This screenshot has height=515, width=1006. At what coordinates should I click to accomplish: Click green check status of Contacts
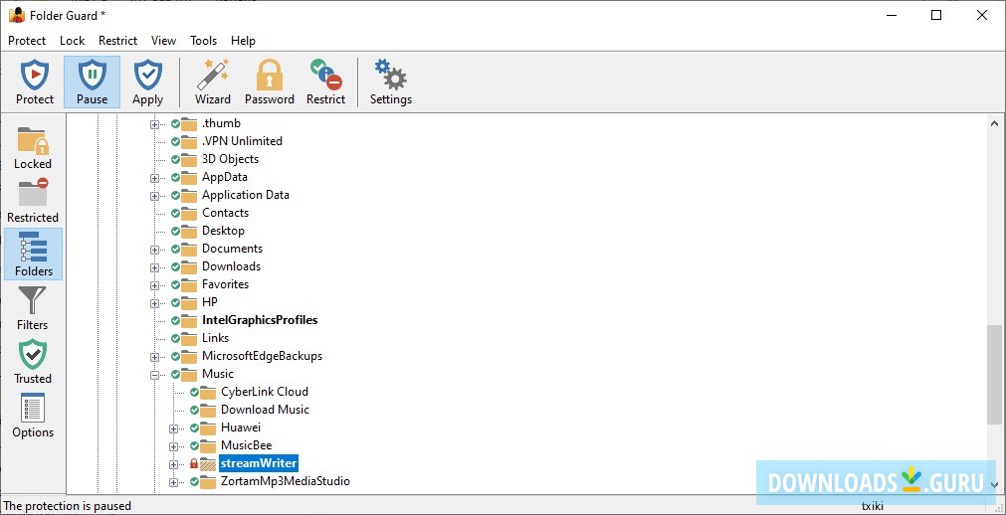175,213
